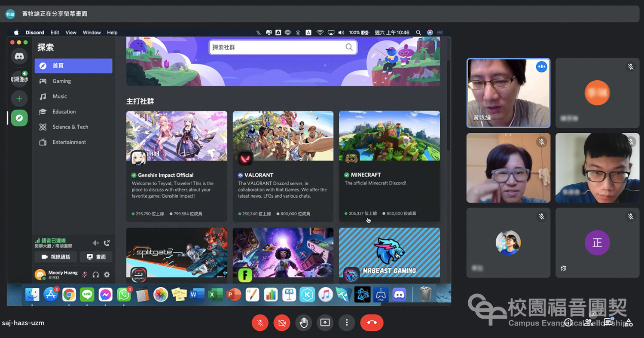Open Discord home direct messages icon
The width and height of the screenshot is (644, 338).
(x=19, y=56)
